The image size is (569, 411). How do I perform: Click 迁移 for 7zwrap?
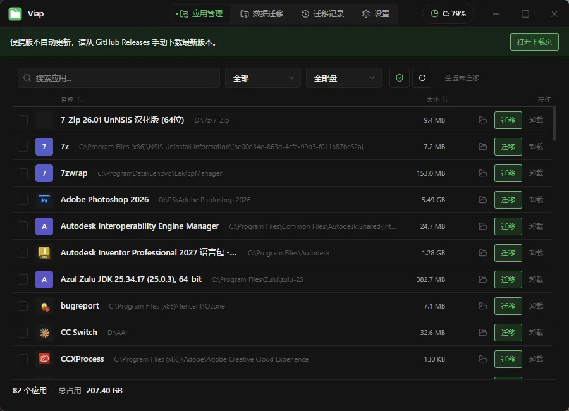click(508, 173)
